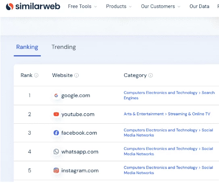Screen dimensions: 219x183
Task: Select the Ranking tab
Action: click(27, 47)
